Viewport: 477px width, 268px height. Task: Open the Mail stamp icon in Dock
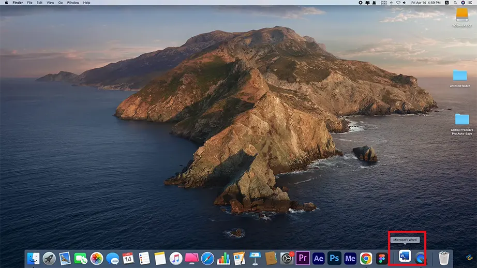65,259
